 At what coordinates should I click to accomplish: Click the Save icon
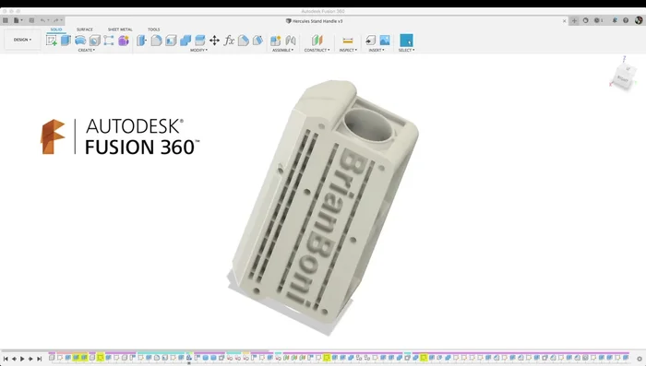tap(31, 20)
